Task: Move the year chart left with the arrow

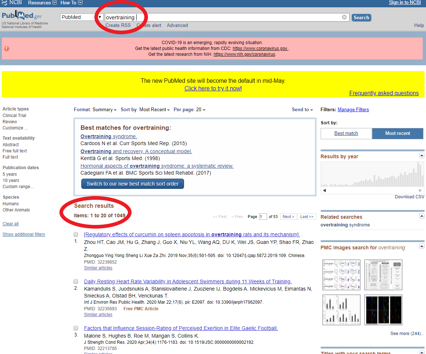Action: pyautogui.click(x=324, y=190)
